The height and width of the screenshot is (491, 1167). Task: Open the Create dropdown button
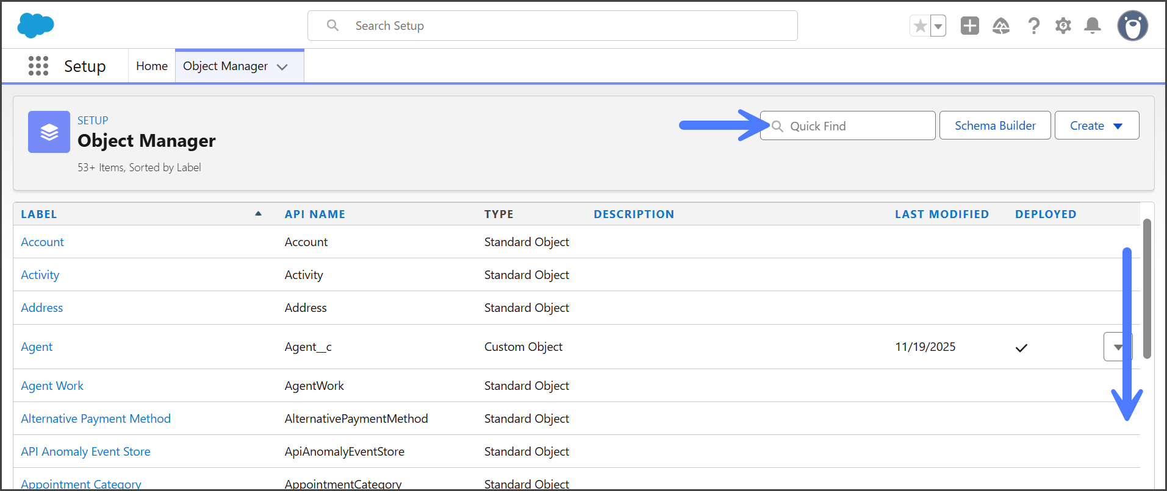tap(1096, 125)
